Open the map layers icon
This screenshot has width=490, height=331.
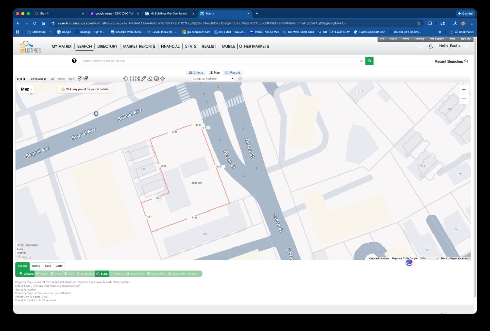156,79
